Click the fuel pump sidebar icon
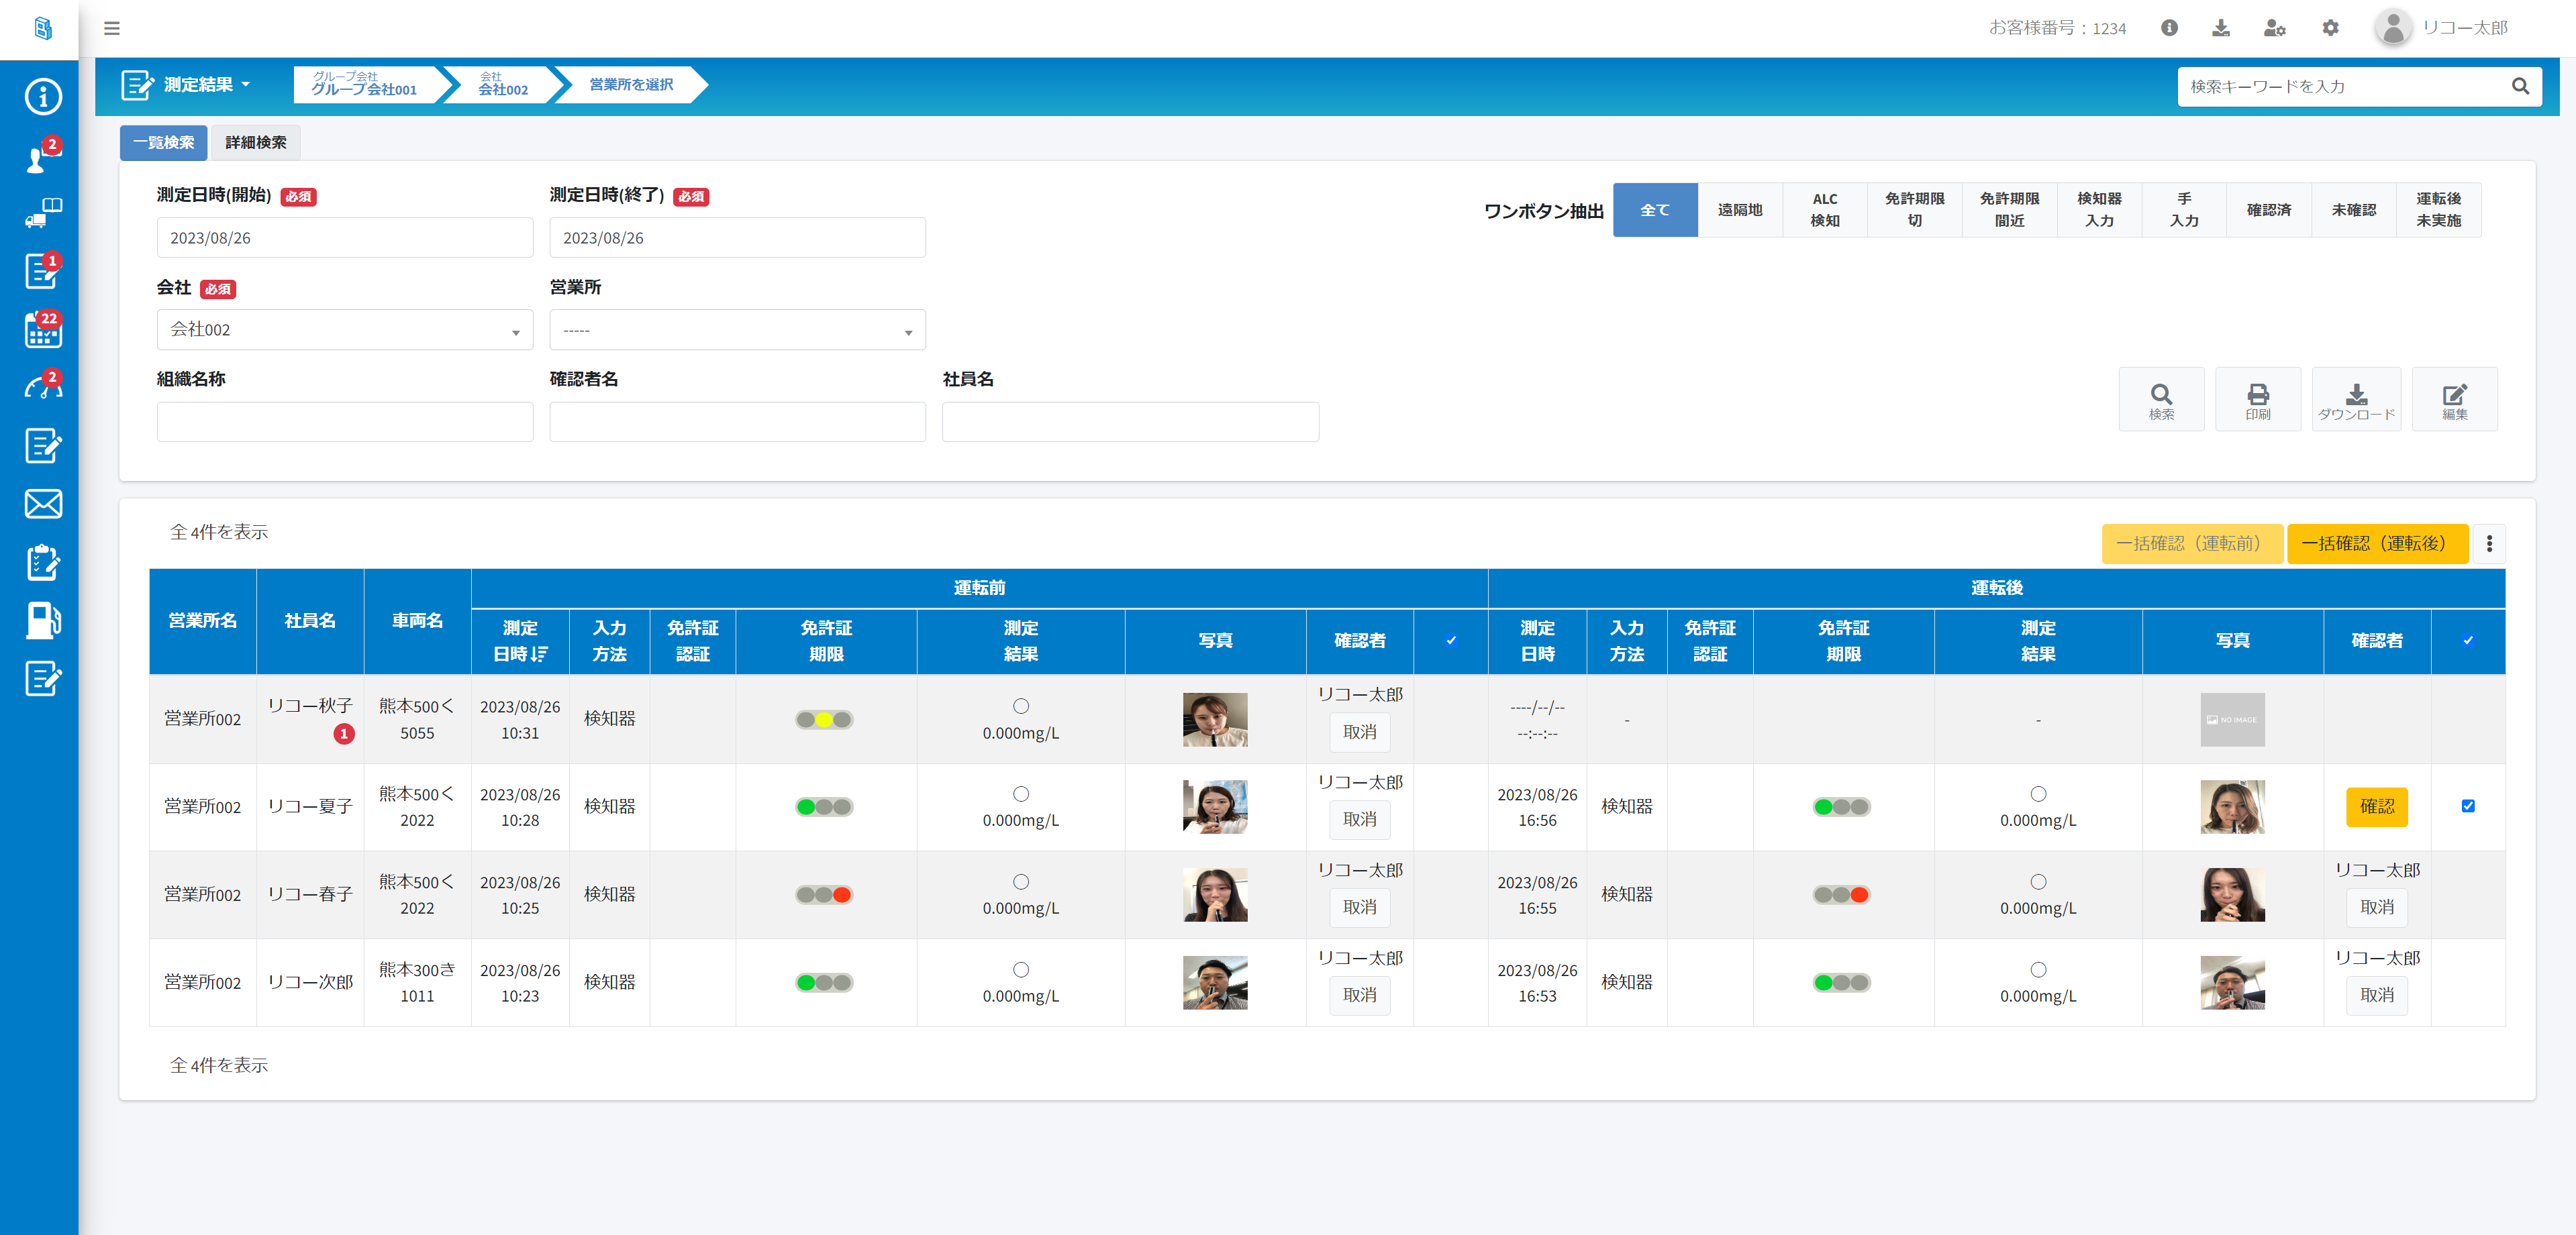Viewport: 2576px width, 1235px height. point(43,621)
